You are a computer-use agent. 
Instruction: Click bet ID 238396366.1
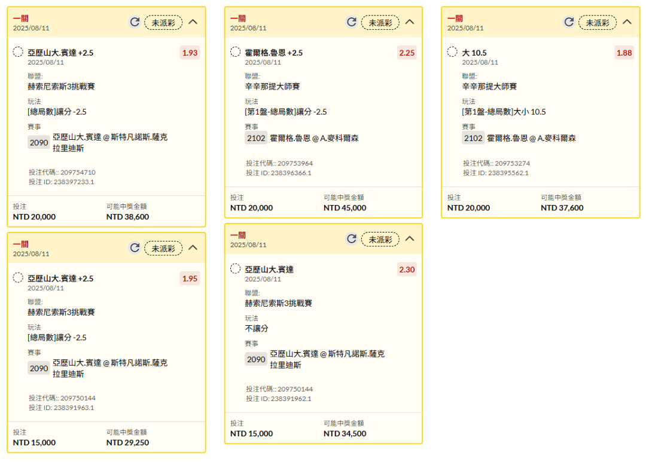291,173
